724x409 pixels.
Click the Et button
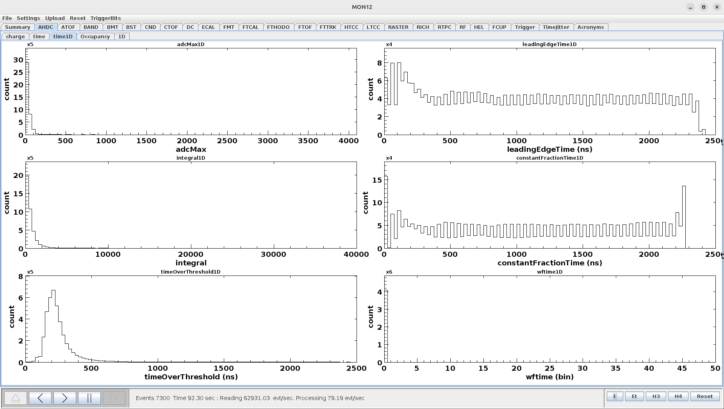[634, 396]
